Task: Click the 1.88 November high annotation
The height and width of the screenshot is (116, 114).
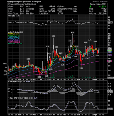Action: point(28,59)
